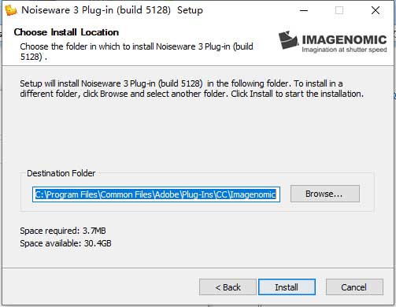Screen dimensions: 396x307
Task: Go to the previous step with Back
Action: pos(228,287)
